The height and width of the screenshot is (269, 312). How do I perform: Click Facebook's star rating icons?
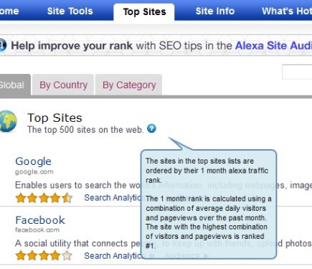tap(44, 255)
